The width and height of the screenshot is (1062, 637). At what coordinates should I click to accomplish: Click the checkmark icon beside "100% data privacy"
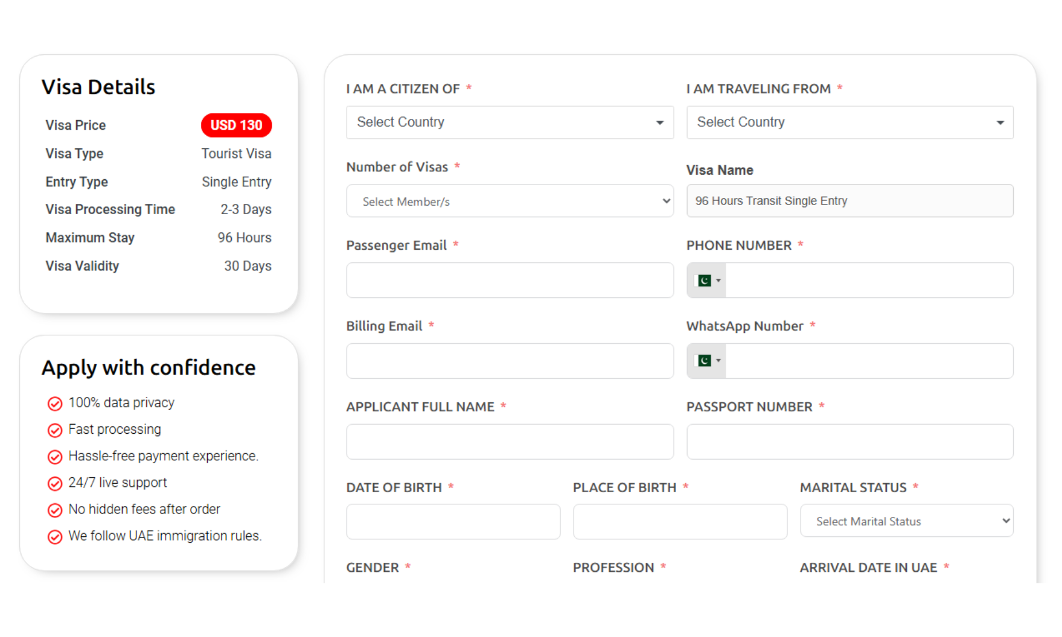(54, 403)
